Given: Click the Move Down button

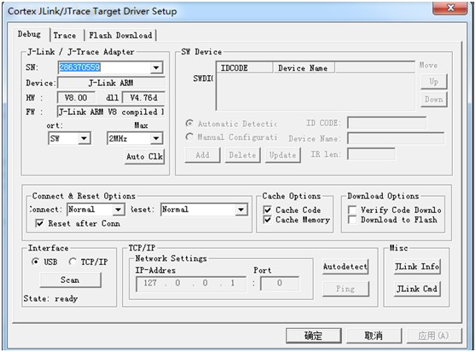Looking at the screenshot, I should click(434, 100).
